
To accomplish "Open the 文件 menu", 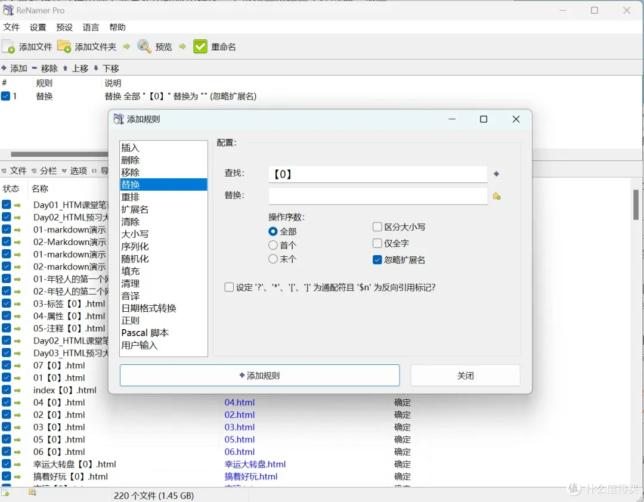I will [11, 27].
